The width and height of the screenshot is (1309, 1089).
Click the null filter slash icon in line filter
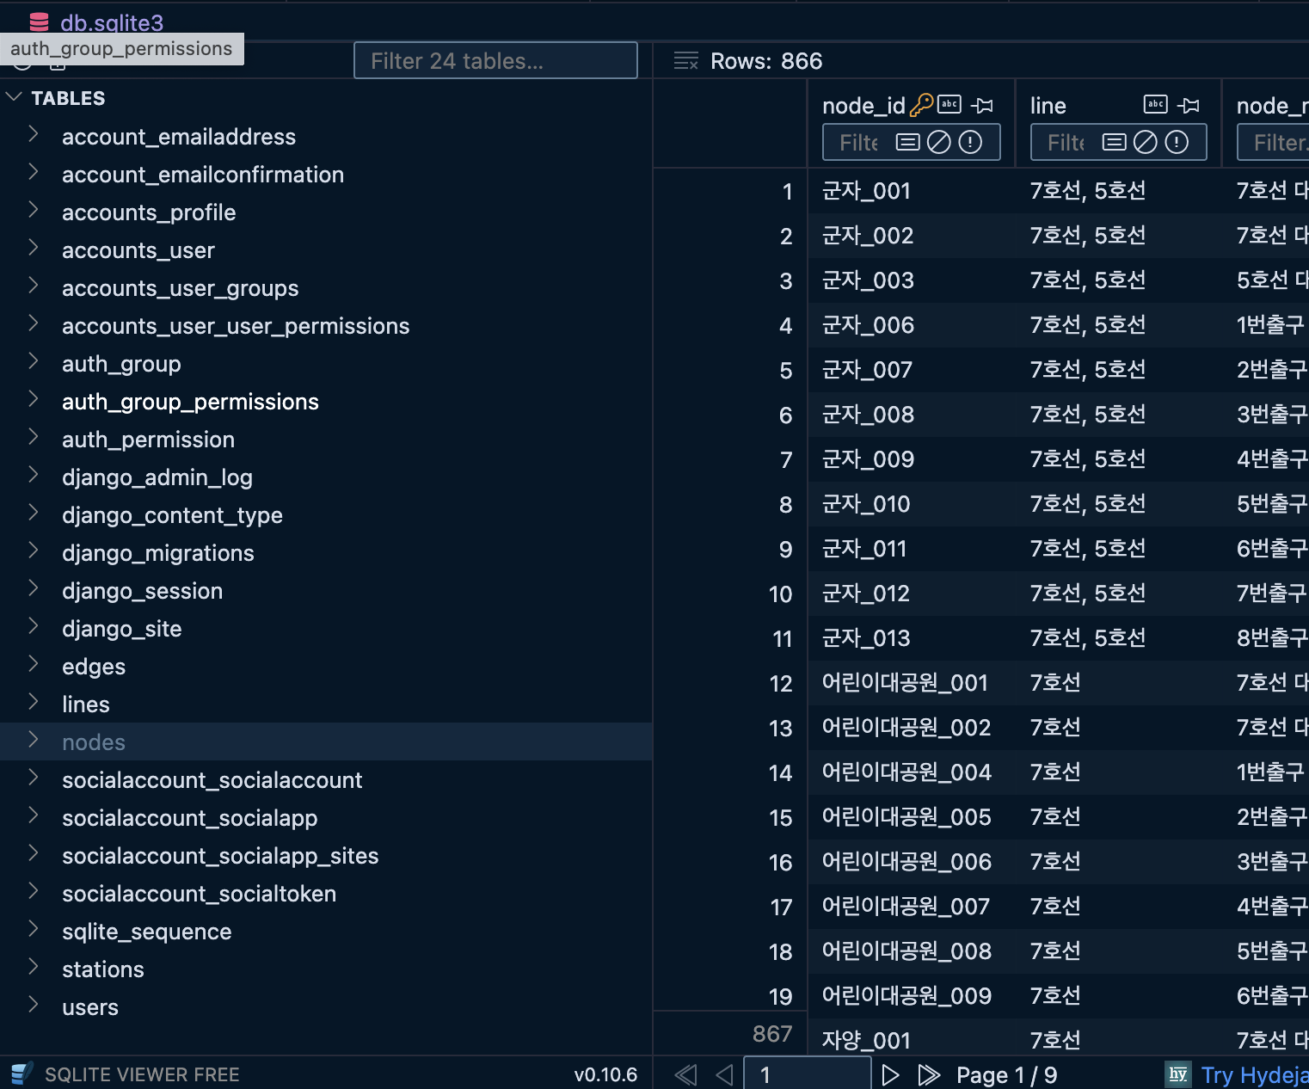[x=1146, y=142]
